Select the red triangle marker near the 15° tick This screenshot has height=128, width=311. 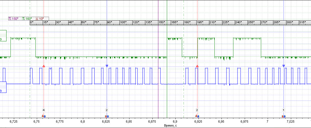44,66
